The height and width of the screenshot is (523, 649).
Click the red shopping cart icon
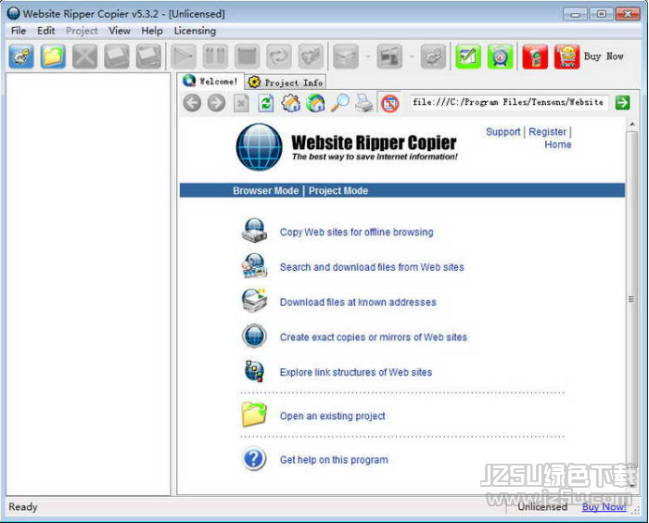tap(566, 57)
